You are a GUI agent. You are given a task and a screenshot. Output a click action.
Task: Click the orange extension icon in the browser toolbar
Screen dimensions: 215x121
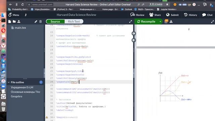coord(175,4)
